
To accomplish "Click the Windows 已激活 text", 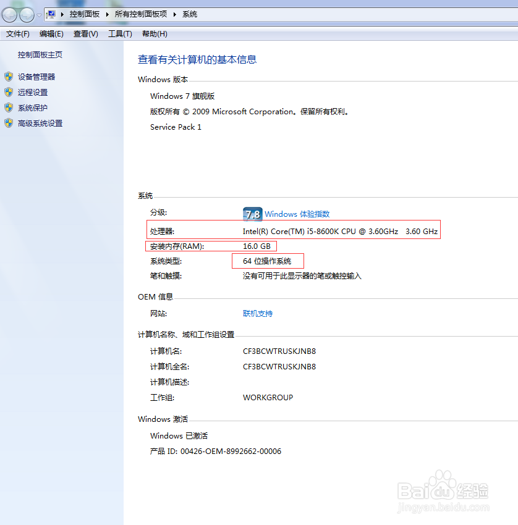I will (x=179, y=436).
